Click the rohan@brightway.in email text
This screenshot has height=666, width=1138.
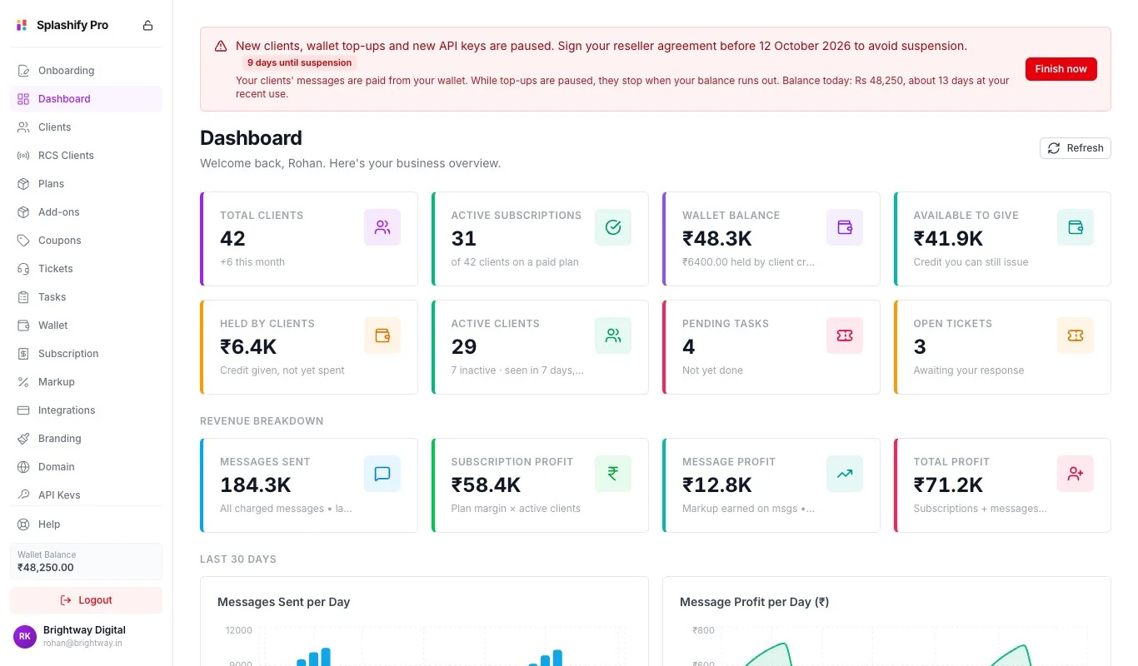pos(81,644)
